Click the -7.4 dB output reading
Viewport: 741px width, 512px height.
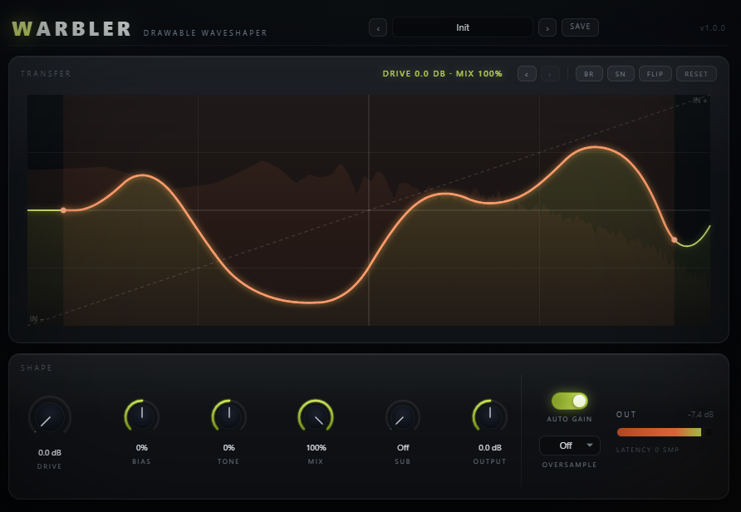pyautogui.click(x=700, y=414)
